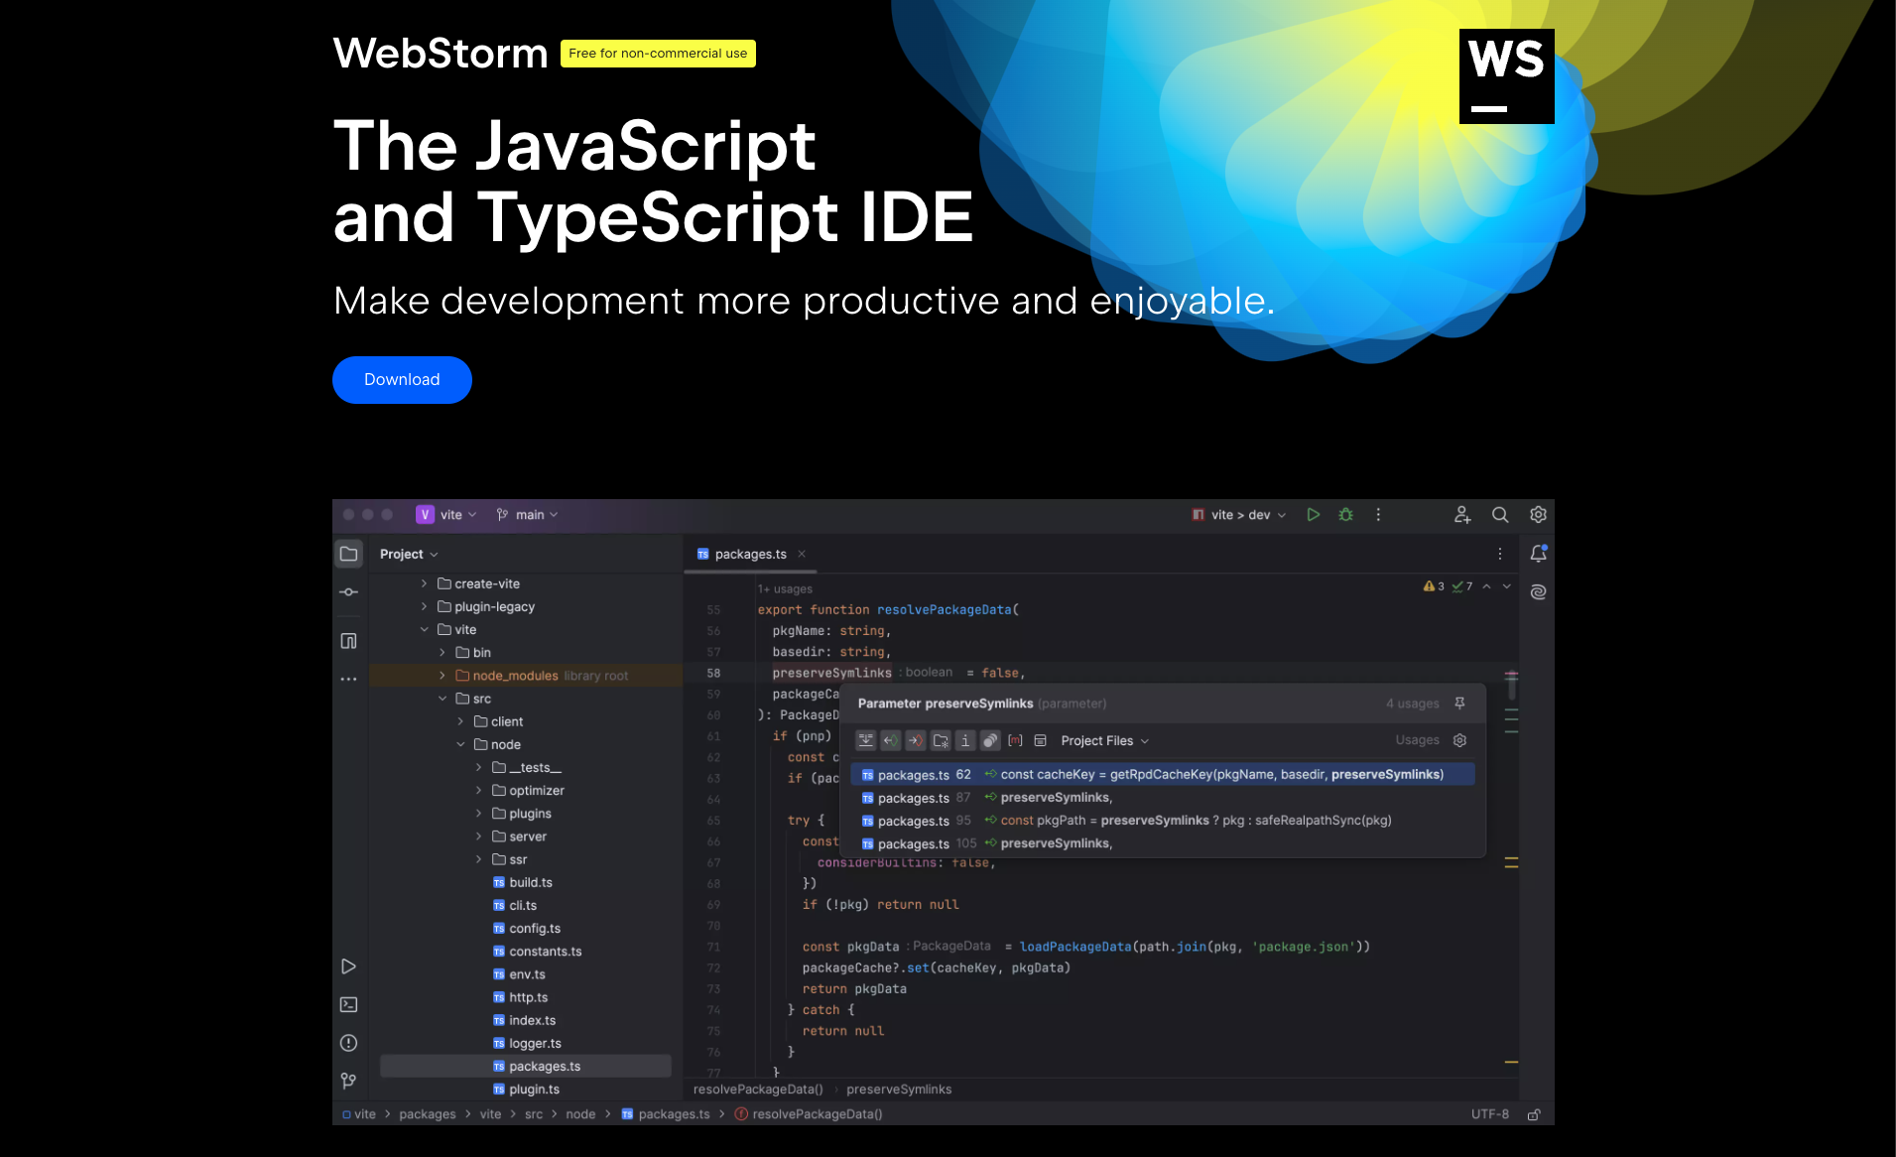Jump to next highlighted error arrow
The image size is (1896, 1157).
click(1507, 586)
